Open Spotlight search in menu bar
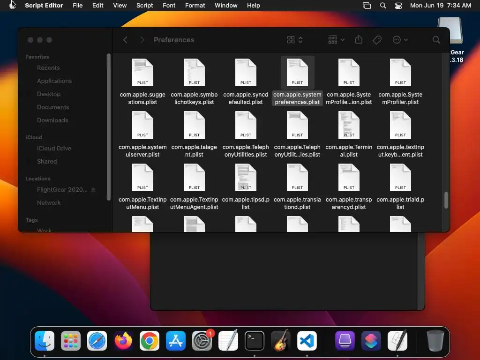 [x=383, y=6]
